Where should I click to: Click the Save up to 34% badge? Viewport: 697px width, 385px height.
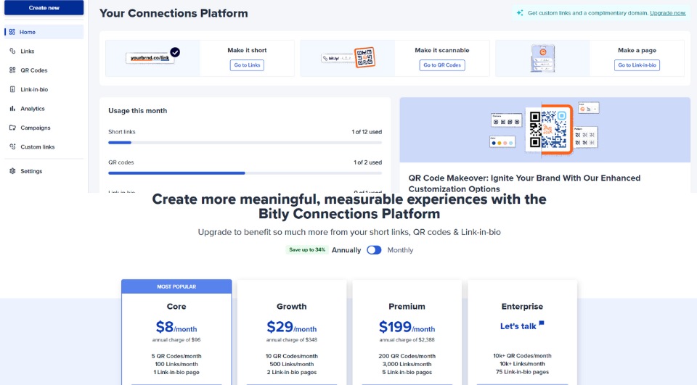point(307,249)
